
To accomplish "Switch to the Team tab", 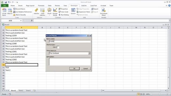I will (111, 6).
